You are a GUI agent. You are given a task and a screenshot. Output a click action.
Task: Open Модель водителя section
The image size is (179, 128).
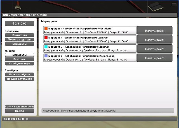(20, 40)
